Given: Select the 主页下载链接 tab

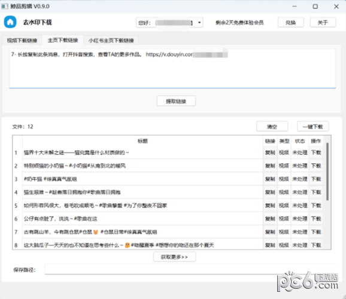Looking at the screenshot, I should click(x=63, y=40).
